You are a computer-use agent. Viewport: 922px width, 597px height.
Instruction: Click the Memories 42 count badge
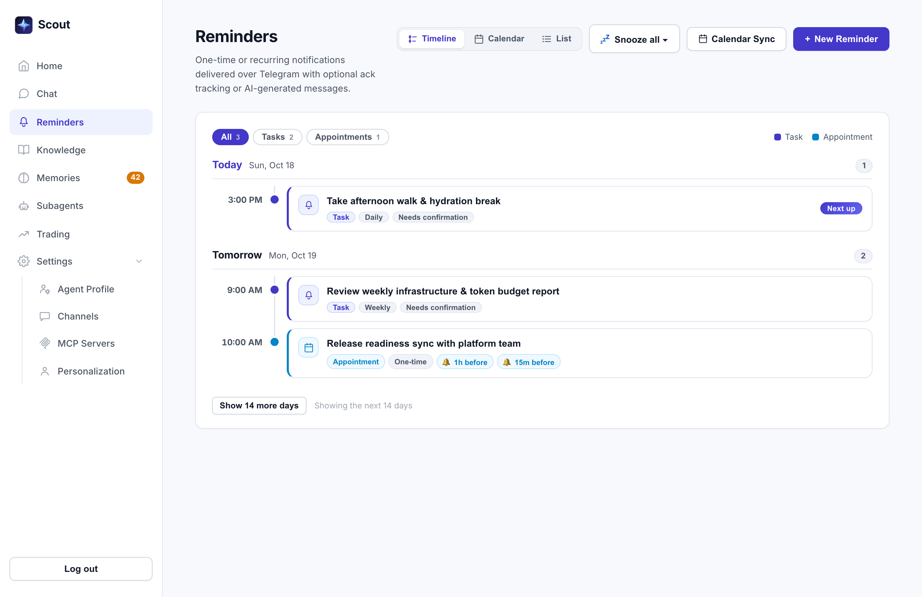135,177
